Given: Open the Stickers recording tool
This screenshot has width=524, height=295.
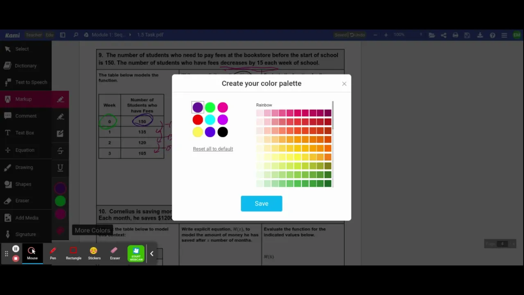Looking at the screenshot, I should tap(94, 254).
